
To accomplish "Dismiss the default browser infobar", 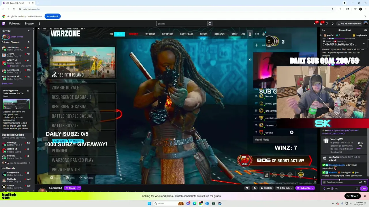I will [365, 16].
